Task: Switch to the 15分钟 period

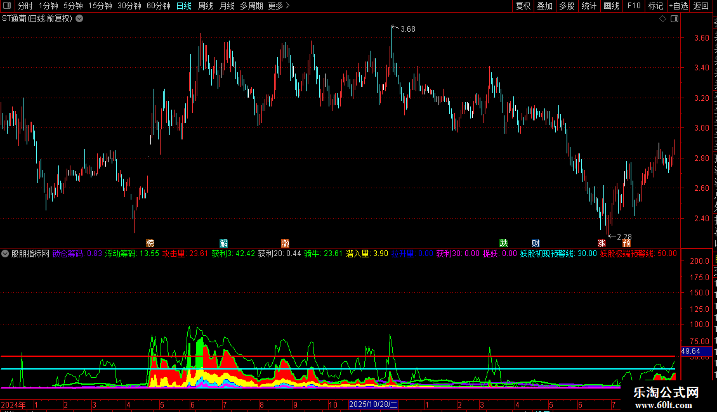Action: click(x=100, y=6)
